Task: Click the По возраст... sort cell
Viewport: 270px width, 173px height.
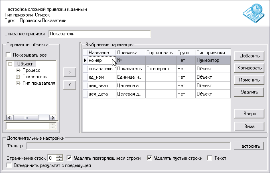Action: point(161,69)
